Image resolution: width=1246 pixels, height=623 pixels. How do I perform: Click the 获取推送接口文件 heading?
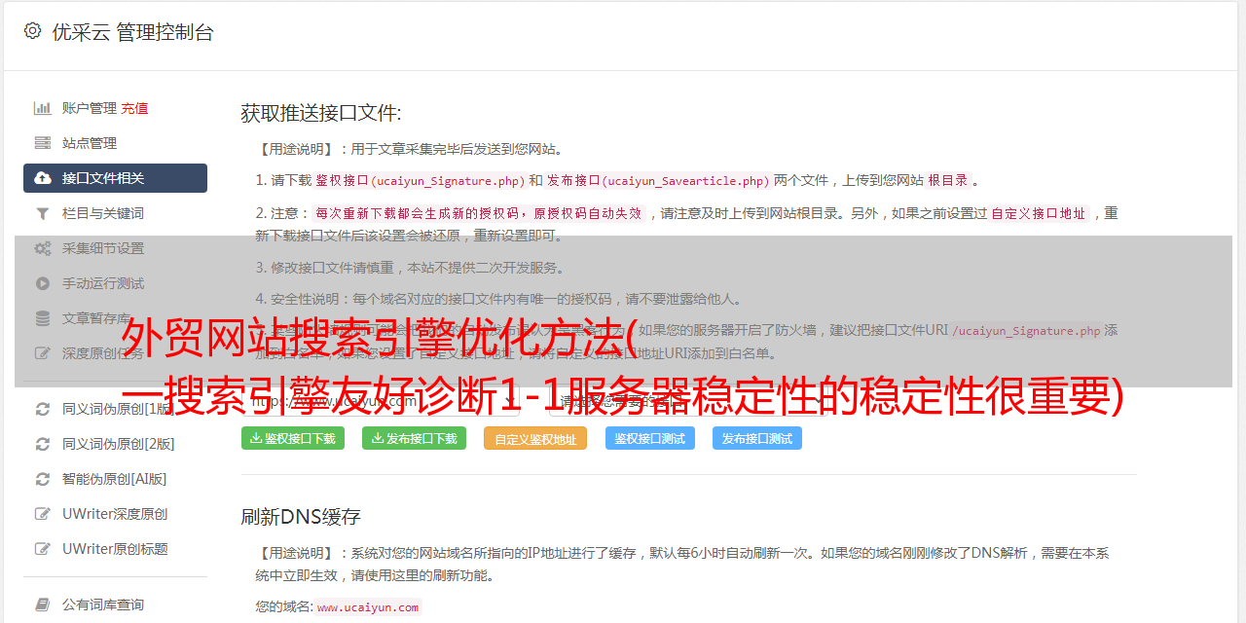[321, 113]
